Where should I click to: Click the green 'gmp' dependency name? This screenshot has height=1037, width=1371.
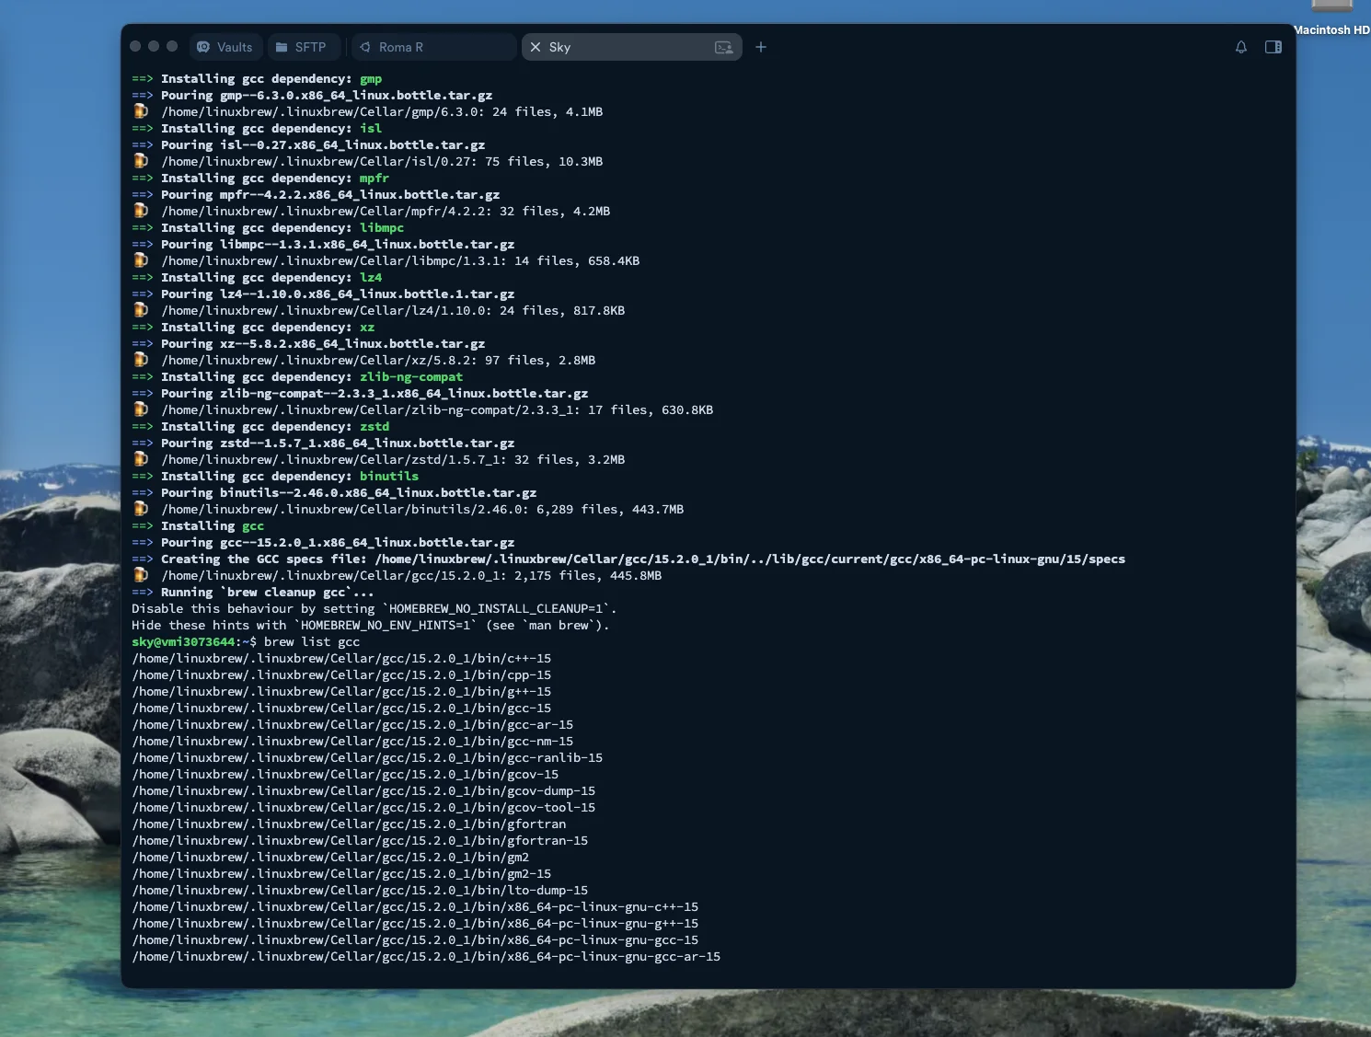point(371,79)
